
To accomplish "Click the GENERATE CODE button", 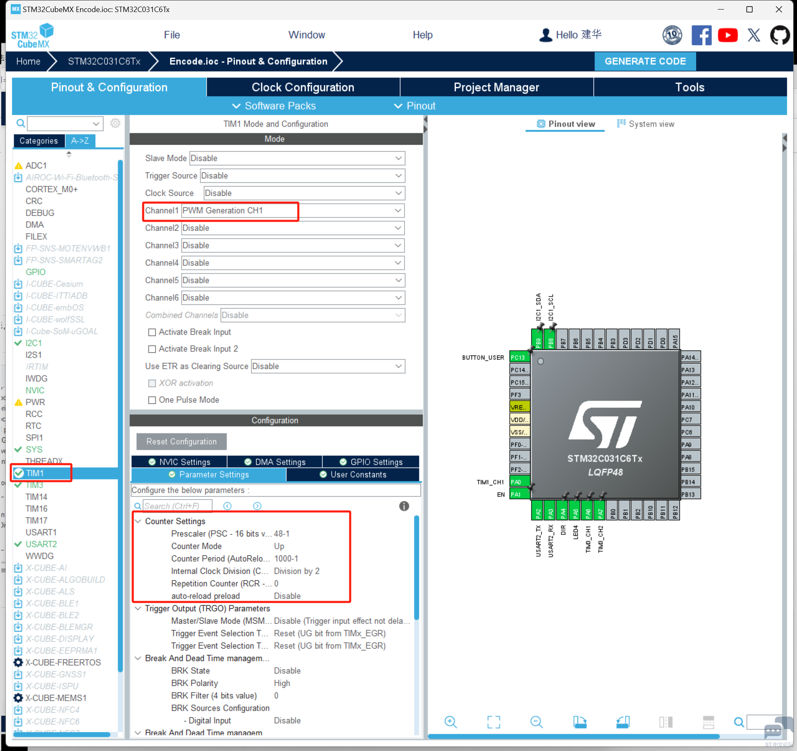I will (645, 61).
